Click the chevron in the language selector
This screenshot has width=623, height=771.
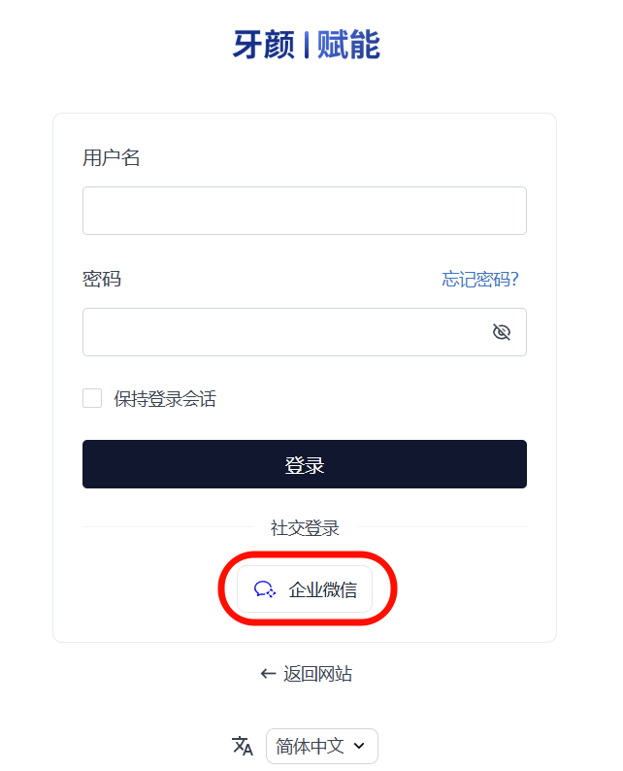tap(359, 746)
